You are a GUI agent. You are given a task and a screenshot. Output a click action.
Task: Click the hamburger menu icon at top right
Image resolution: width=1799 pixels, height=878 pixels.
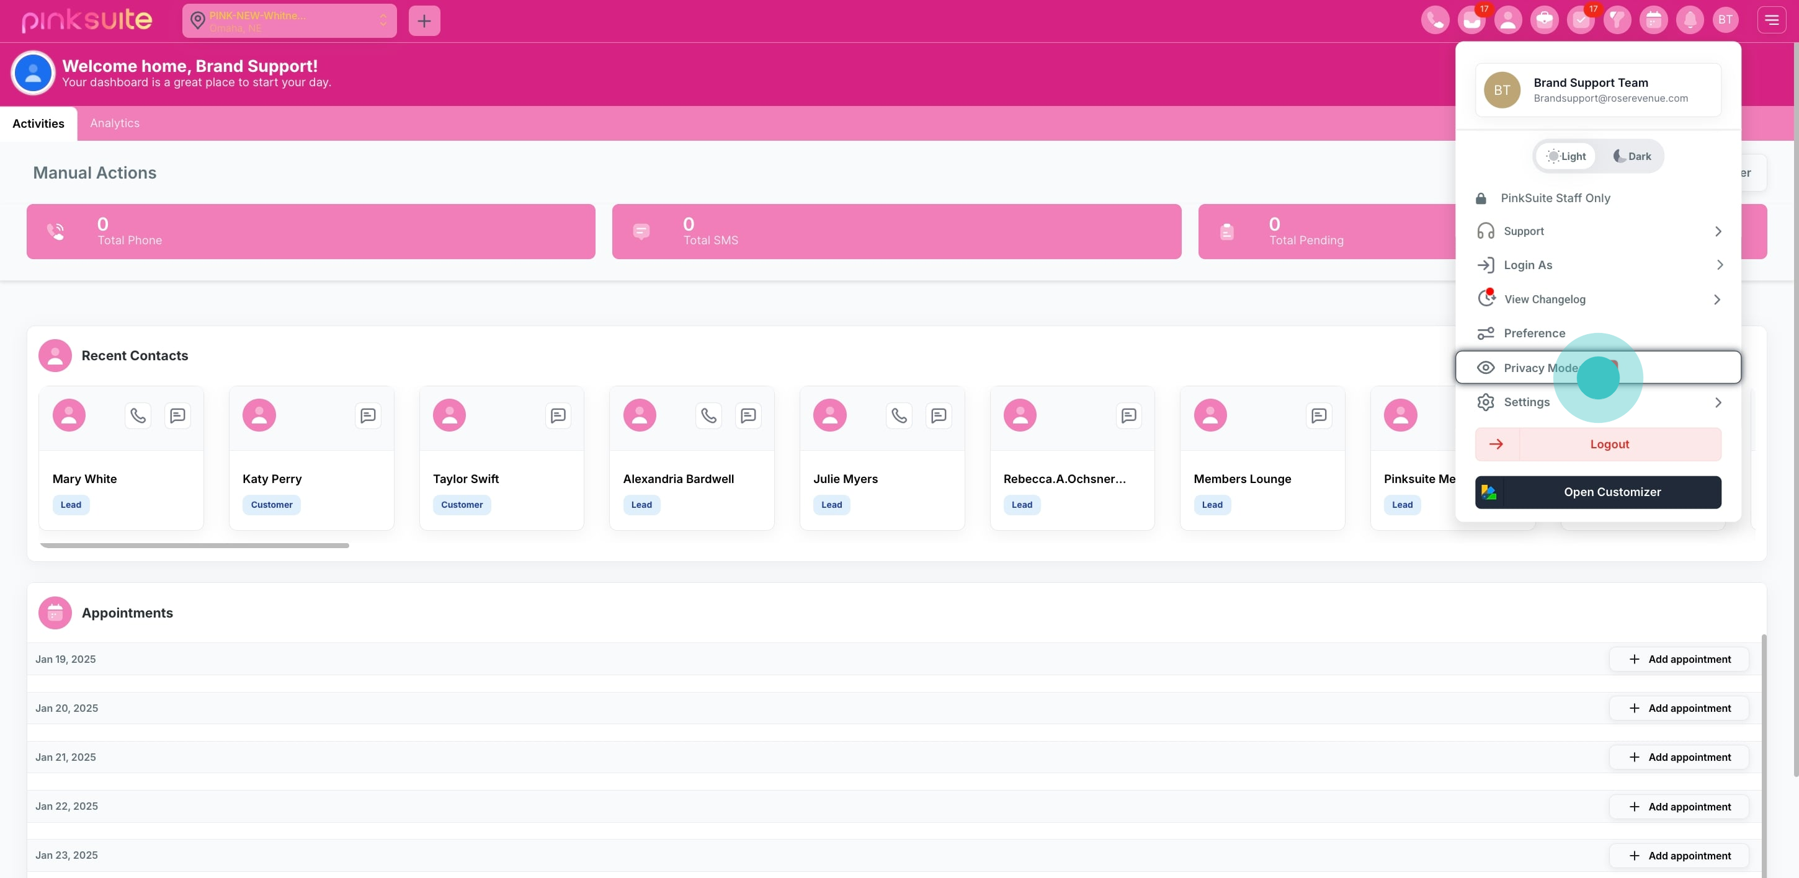(1771, 20)
